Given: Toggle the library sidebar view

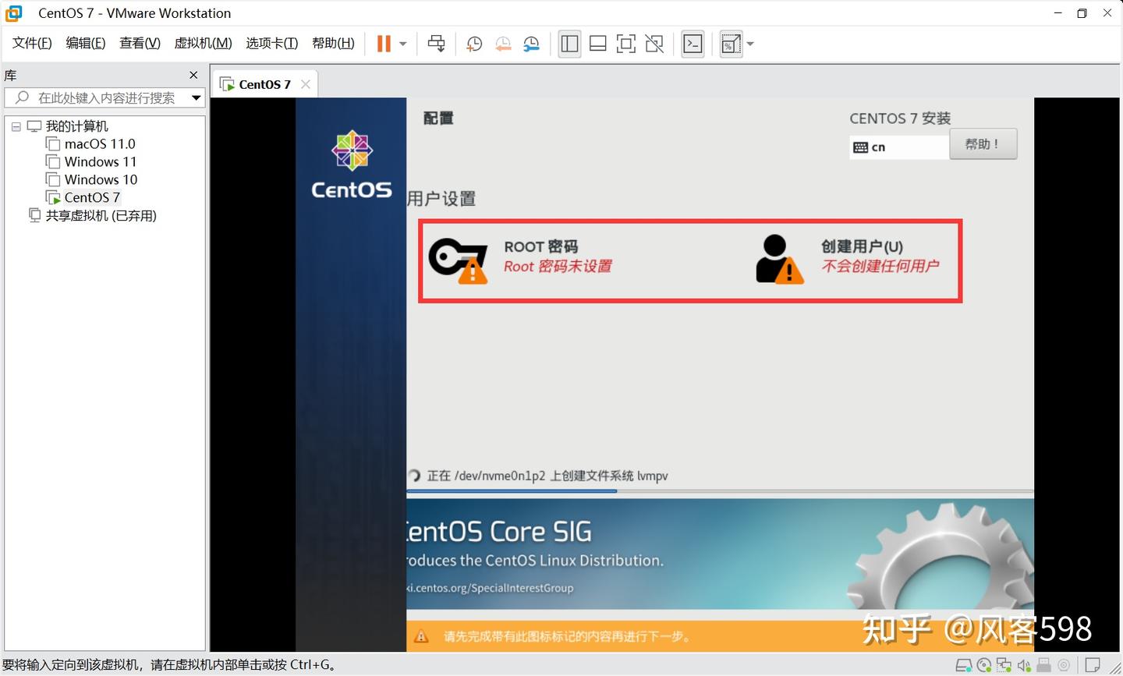Looking at the screenshot, I should click(x=570, y=44).
